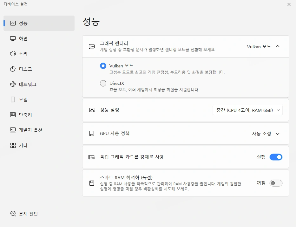
Task: Go to the 개발자 옵션 section
Action: pyautogui.click(x=39, y=130)
